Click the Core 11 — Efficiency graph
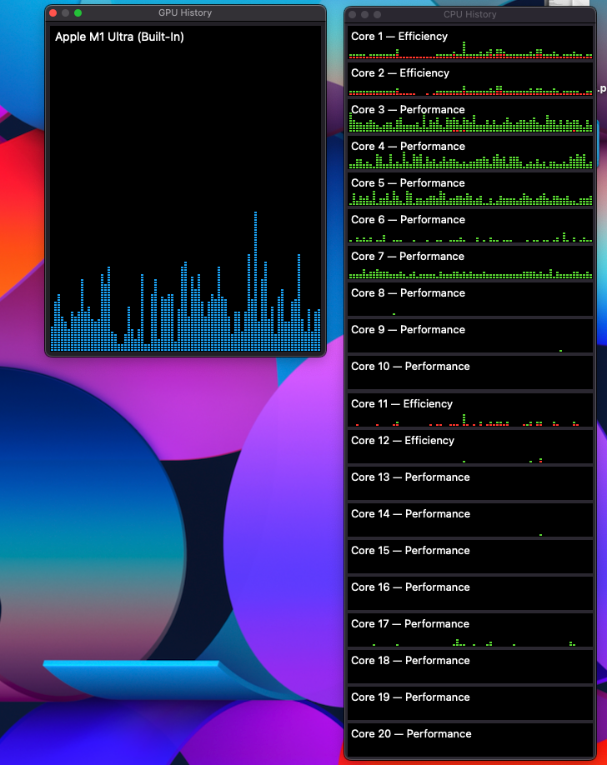 click(x=469, y=412)
